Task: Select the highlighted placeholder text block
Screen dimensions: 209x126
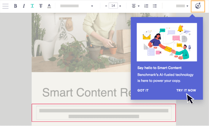Action: coord(104,113)
